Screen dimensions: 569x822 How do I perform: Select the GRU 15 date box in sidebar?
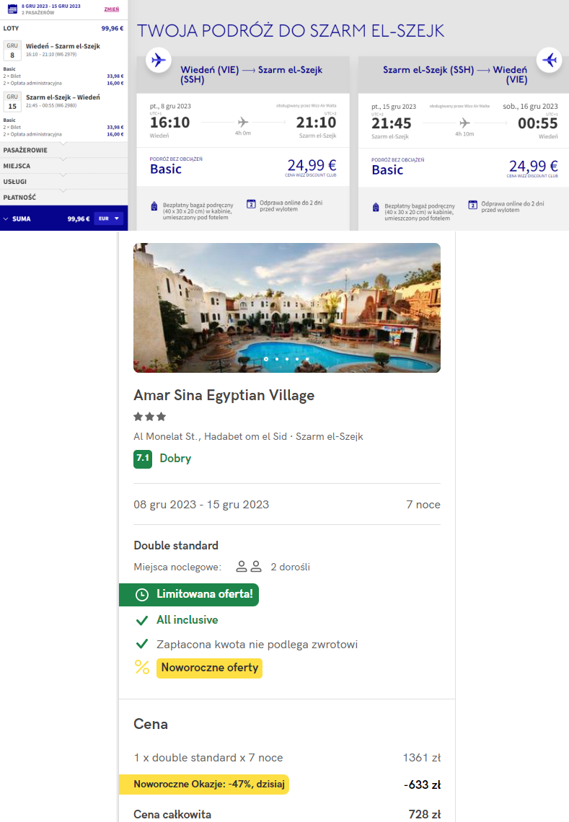tap(12, 102)
